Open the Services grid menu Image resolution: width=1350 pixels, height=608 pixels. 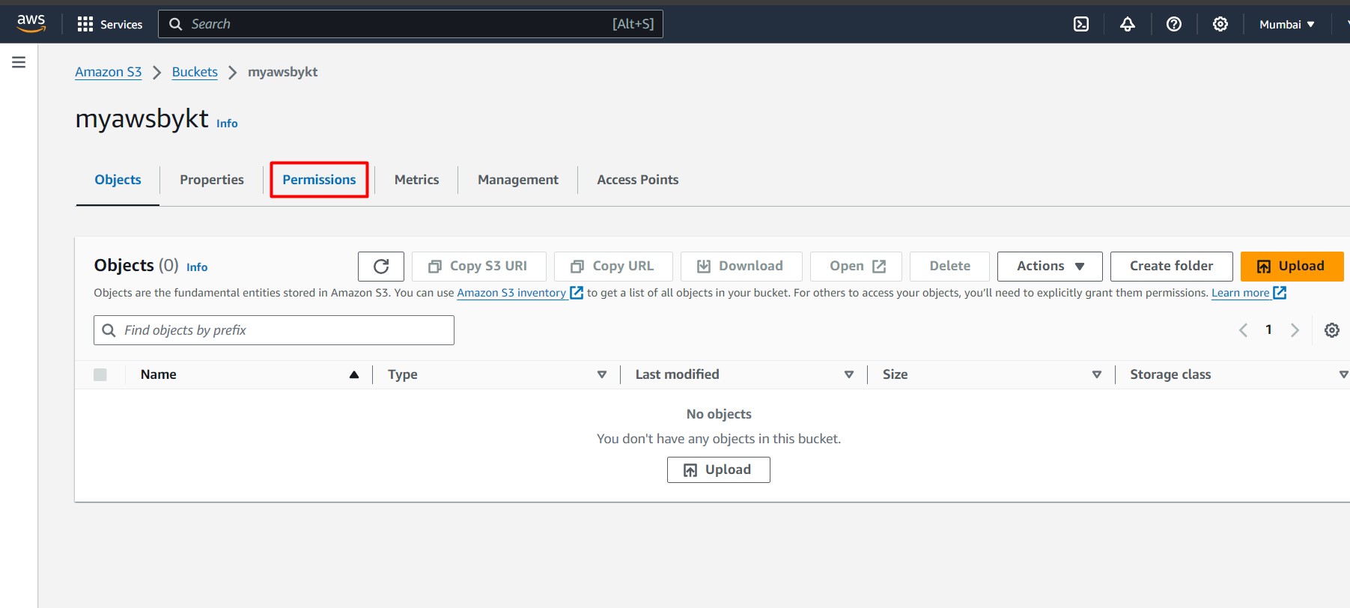point(109,24)
